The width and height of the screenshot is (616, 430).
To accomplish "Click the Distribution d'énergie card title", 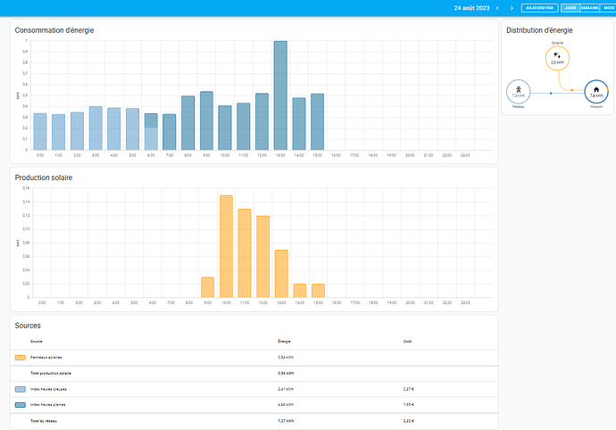I will click(x=539, y=30).
